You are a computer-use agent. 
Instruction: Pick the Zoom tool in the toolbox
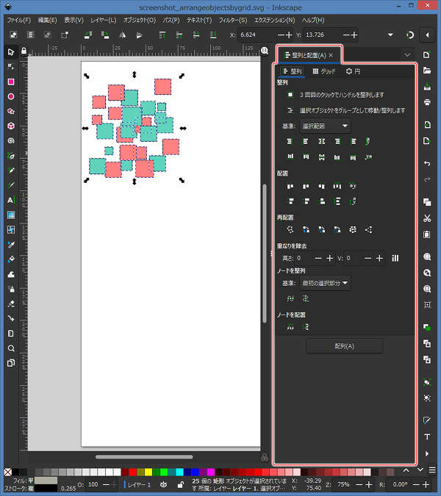[11, 348]
